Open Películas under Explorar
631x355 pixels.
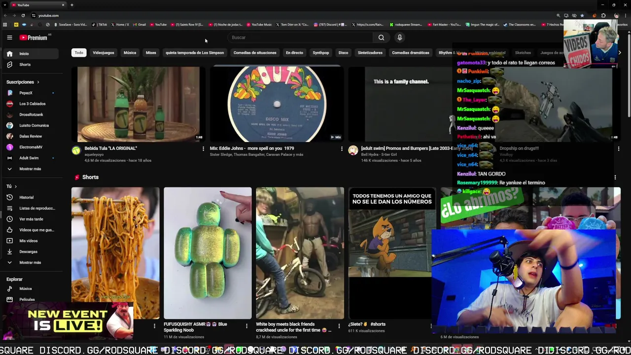pos(32,299)
